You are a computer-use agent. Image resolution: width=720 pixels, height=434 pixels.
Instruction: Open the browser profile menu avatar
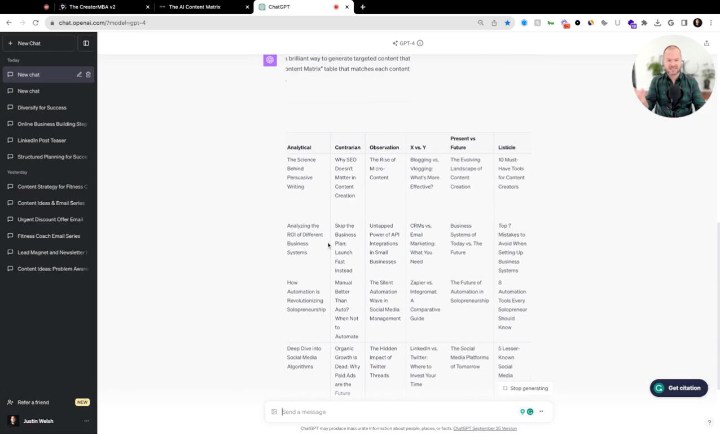pyautogui.click(x=697, y=23)
